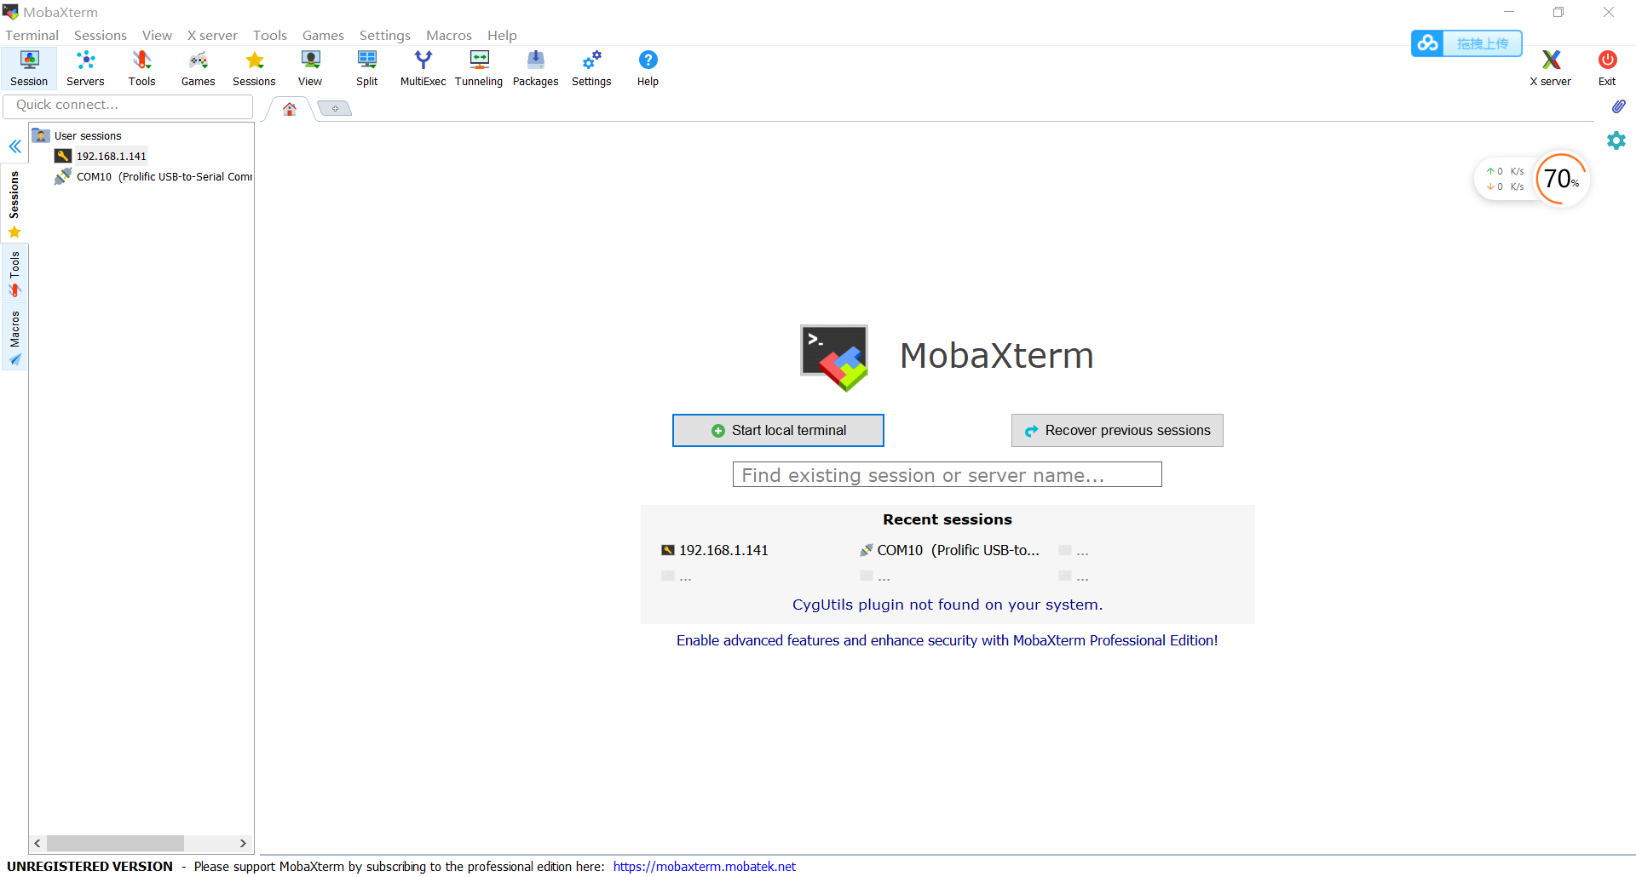Click the Find existing session search field
The width and height of the screenshot is (1636, 877).
[x=947, y=475]
